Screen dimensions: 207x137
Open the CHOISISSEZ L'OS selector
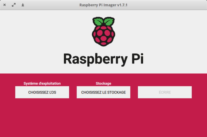click(42, 92)
